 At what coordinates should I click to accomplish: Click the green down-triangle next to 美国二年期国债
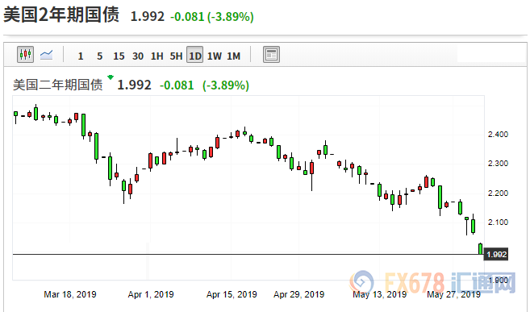[111, 77]
